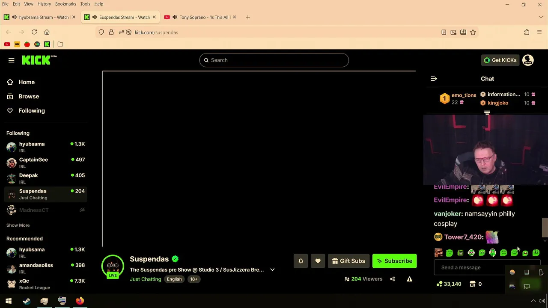Expand the chat leaderboard handle

click(487, 113)
